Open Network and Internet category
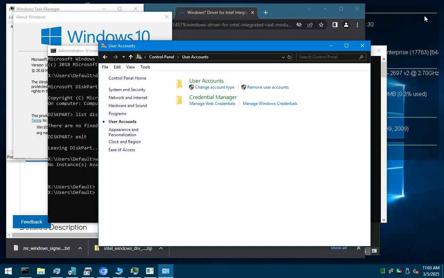This screenshot has height=278, width=444. pyautogui.click(x=128, y=98)
